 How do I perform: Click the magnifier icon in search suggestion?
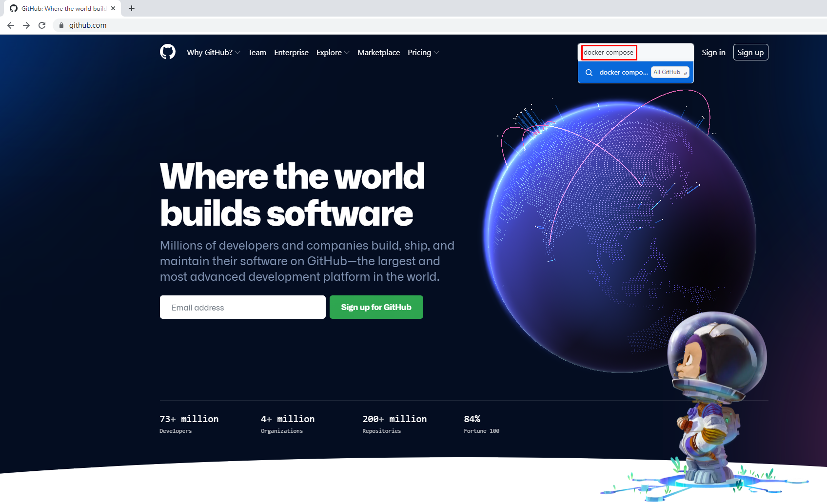tap(589, 72)
